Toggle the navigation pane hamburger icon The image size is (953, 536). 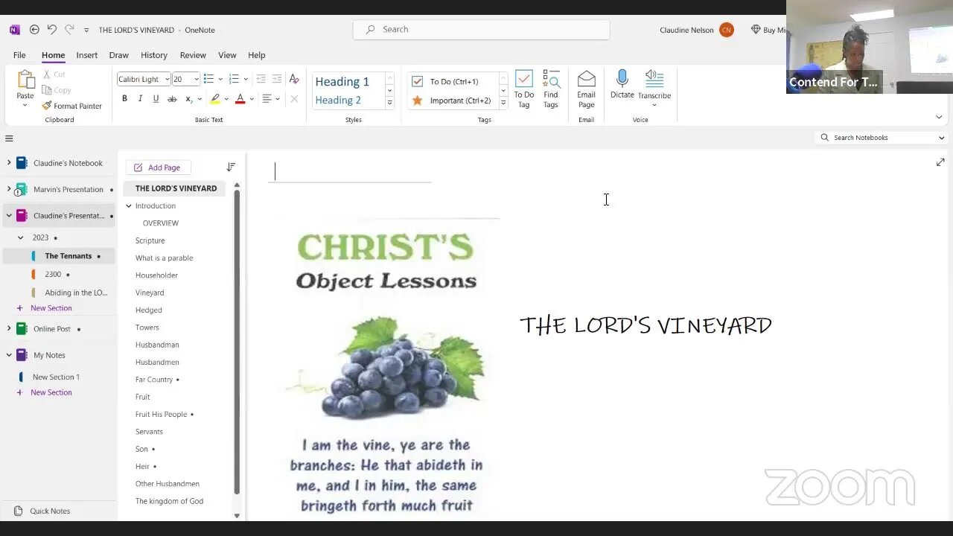tap(9, 138)
